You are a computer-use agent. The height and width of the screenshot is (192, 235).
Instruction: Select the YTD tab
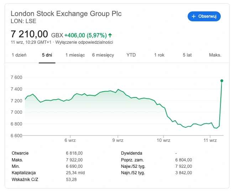coord(131,55)
